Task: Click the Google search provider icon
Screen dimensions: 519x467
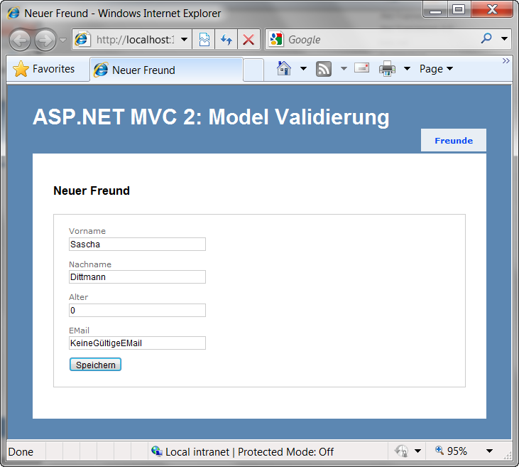Action: click(276, 39)
